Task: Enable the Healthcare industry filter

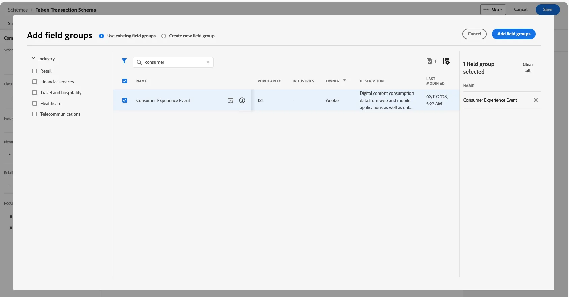Action: [x=35, y=103]
